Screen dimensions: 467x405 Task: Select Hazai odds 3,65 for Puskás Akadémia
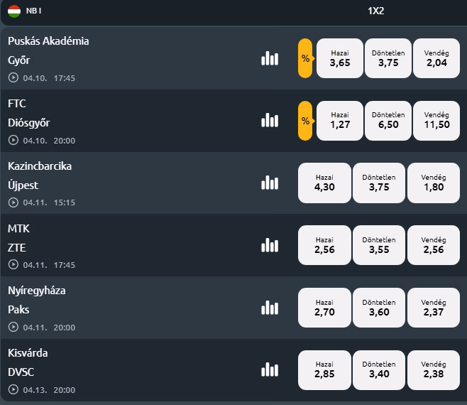340,58
